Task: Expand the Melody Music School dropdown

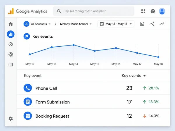Action: [x=76, y=24]
